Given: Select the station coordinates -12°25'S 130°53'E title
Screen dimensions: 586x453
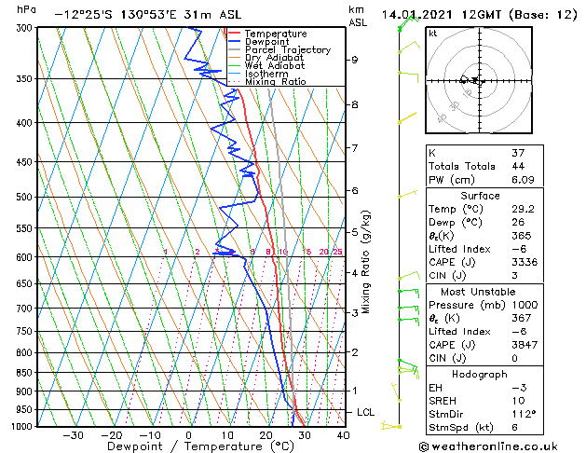Looking at the screenshot, I should click(x=147, y=15).
